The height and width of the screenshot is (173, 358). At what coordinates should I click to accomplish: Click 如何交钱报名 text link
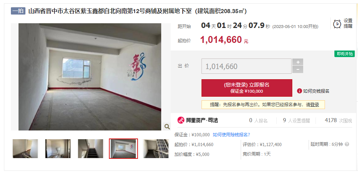click(316, 91)
